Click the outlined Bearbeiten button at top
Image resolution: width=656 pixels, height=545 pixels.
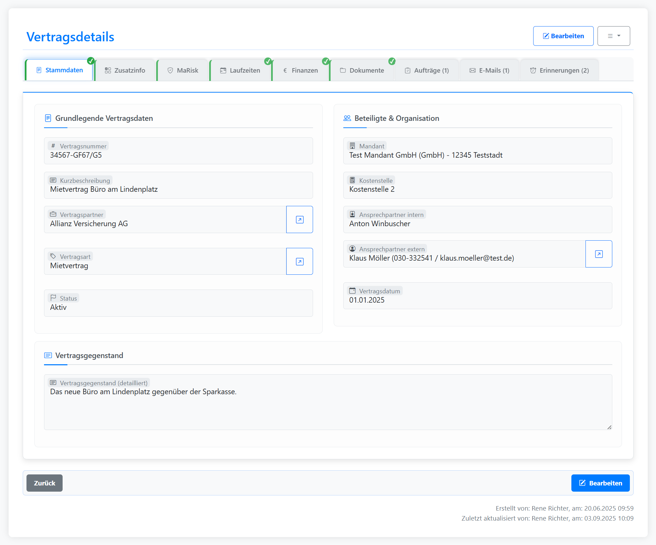pyautogui.click(x=563, y=36)
